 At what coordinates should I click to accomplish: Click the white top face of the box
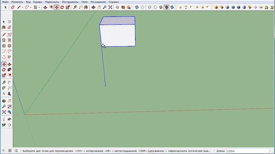(x=118, y=21)
